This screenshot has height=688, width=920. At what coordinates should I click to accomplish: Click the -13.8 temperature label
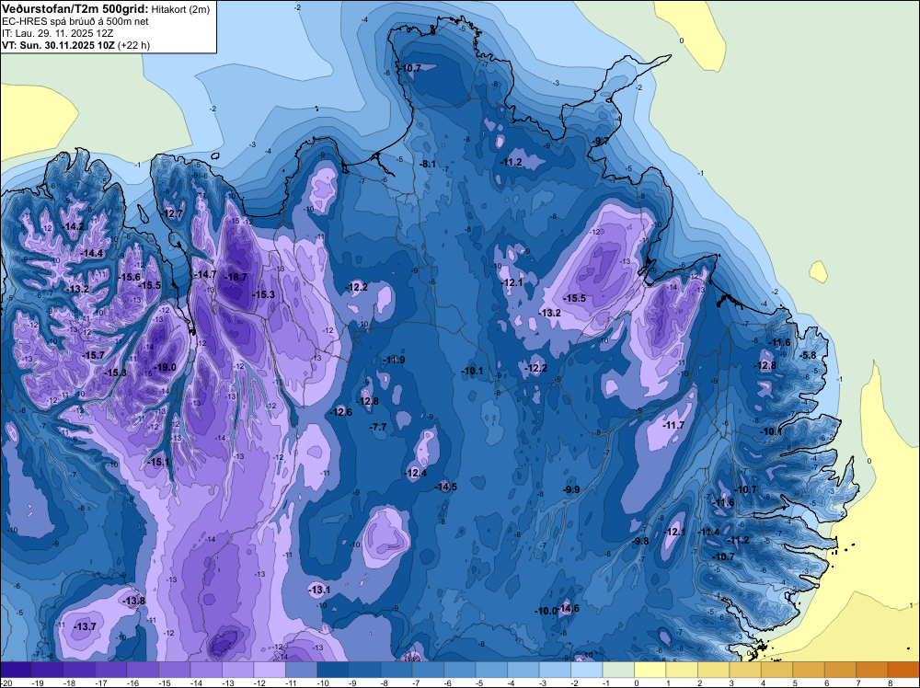tap(134, 601)
